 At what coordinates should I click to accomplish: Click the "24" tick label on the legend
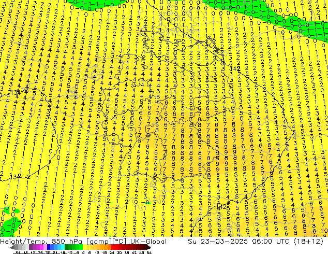[x=112, y=252]
